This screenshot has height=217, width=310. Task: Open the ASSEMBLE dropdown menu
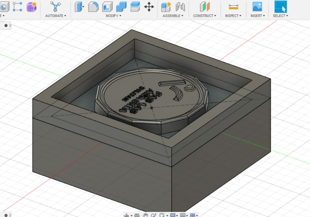click(x=173, y=16)
